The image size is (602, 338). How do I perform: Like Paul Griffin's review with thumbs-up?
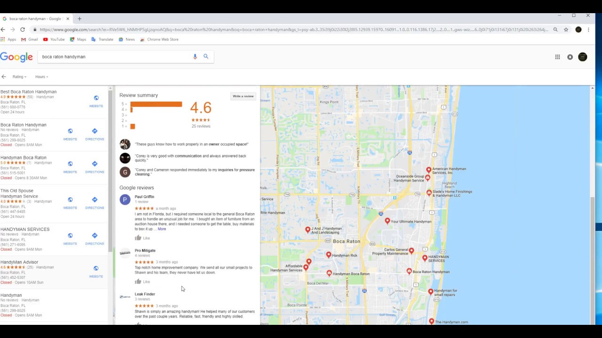[x=138, y=238]
